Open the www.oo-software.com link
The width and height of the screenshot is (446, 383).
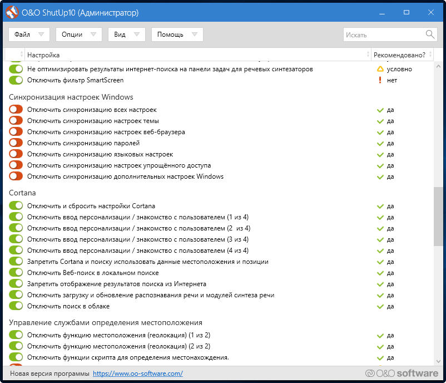(138, 374)
